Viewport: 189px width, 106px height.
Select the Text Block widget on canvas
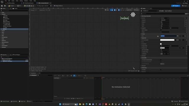point(125,18)
